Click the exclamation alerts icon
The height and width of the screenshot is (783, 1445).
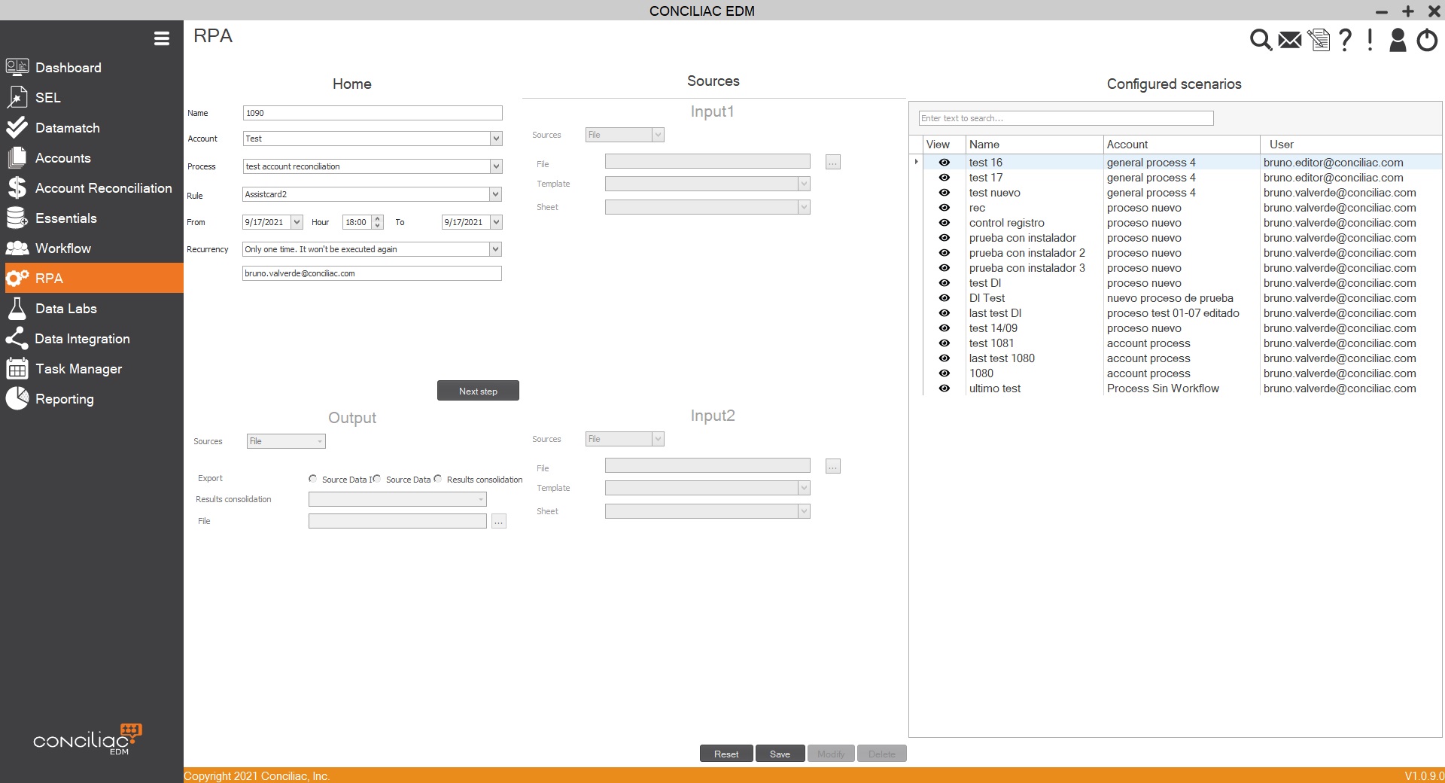(1370, 39)
